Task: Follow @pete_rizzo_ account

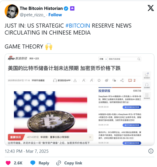Action: point(55,15)
